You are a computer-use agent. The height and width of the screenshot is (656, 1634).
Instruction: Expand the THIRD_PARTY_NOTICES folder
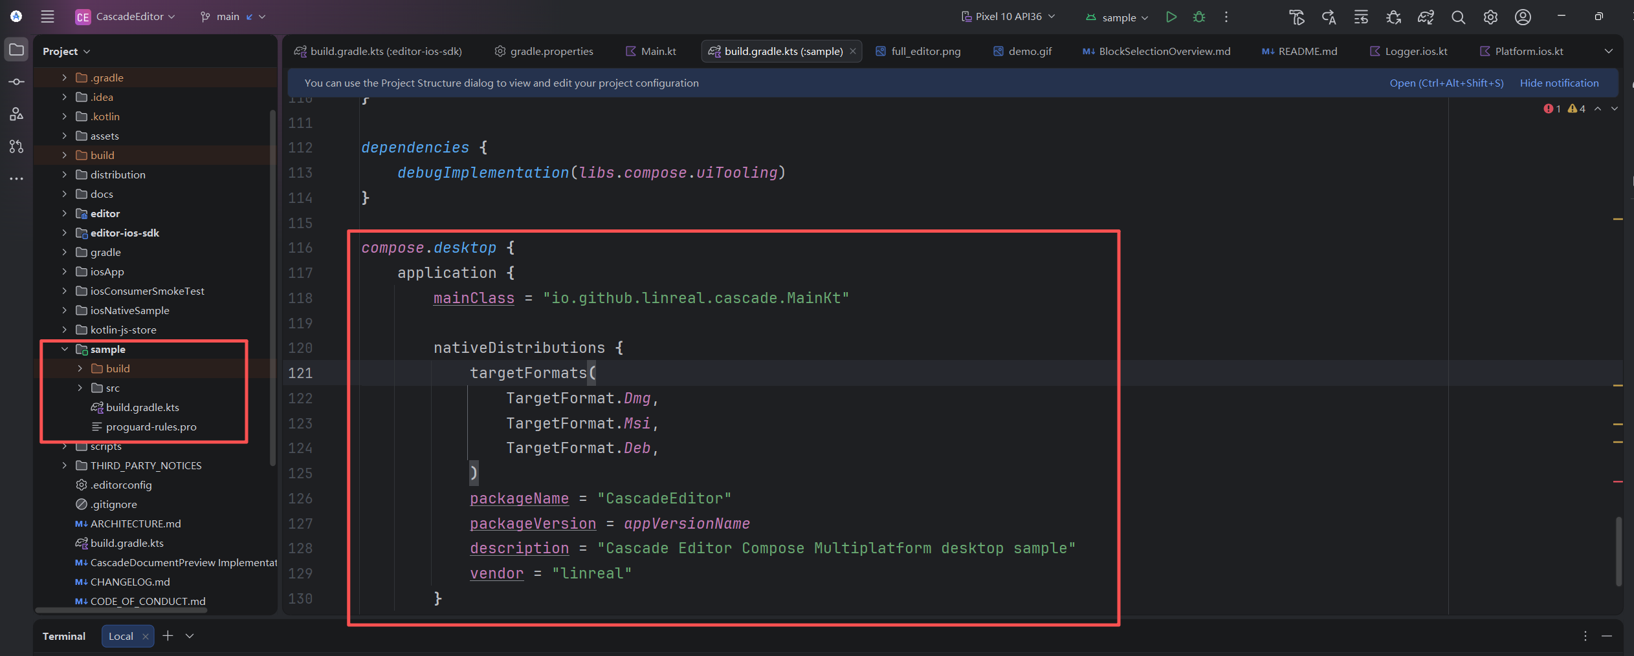tap(64, 465)
